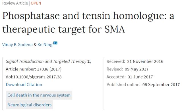Click the grey Received: label
The width and height of the screenshot is (182, 111).
(x=116, y=61)
